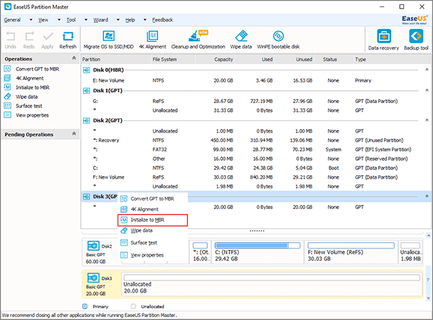
Task: Open the General menu dropdown arrow
Action: tap(31, 20)
